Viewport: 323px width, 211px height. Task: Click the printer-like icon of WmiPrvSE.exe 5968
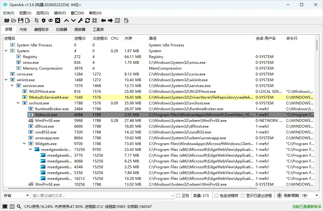(31, 120)
